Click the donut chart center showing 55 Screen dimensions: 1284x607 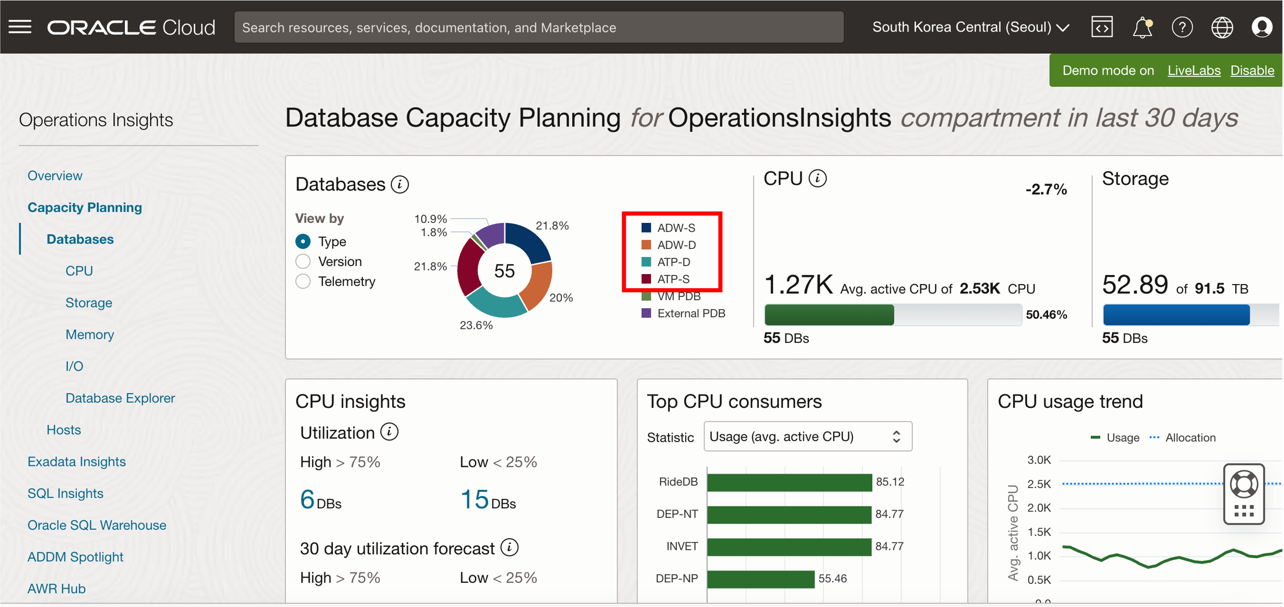coord(505,271)
